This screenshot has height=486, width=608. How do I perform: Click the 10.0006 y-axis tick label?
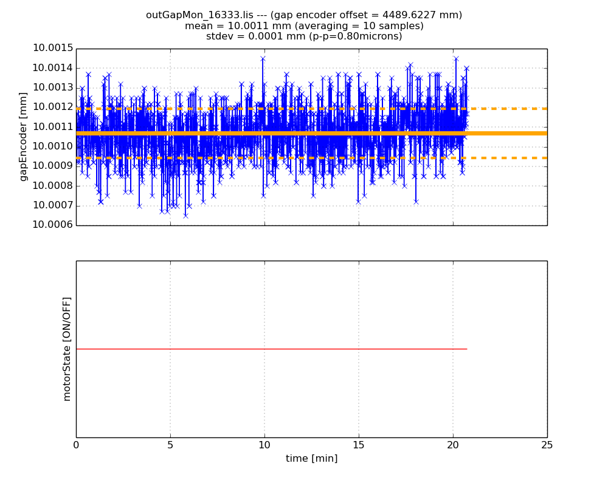pyautogui.click(x=53, y=225)
